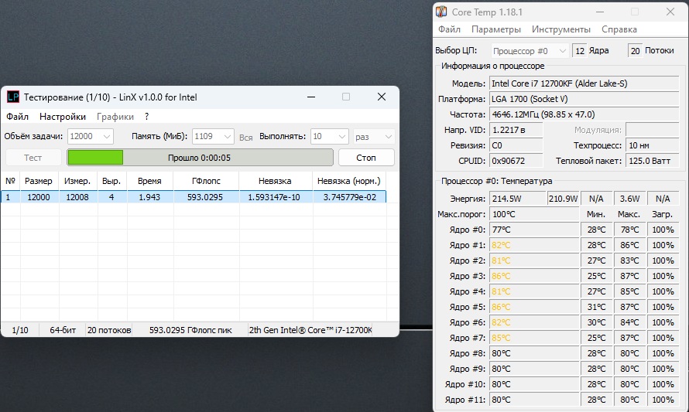Click the i7-12700K CPU name in status bar
689x412 pixels.
(310, 330)
